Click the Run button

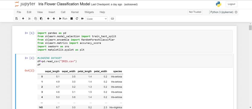point(63,19)
